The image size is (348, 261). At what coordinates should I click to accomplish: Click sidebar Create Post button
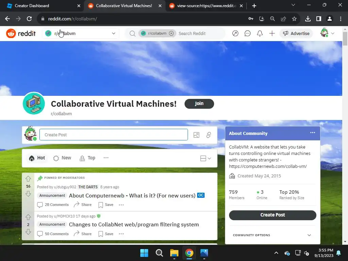coord(273,215)
